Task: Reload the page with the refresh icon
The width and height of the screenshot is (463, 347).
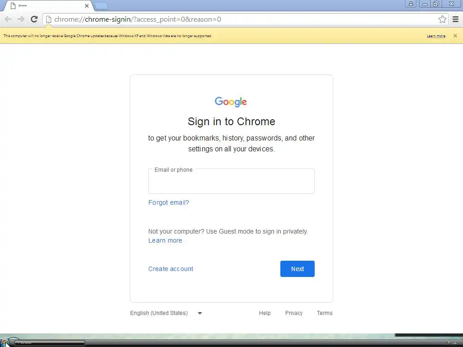Action: point(34,19)
